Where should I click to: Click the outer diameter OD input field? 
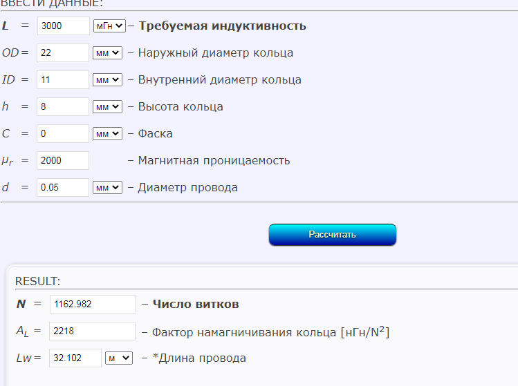[x=63, y=53]
